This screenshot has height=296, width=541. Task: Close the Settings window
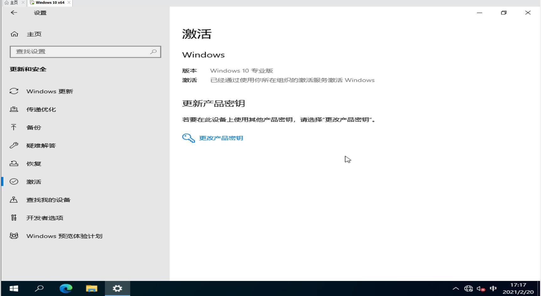(528, 13)
